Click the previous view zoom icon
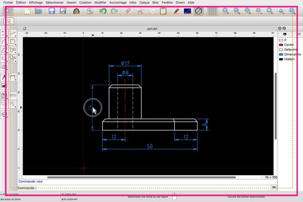 [270, 11]
